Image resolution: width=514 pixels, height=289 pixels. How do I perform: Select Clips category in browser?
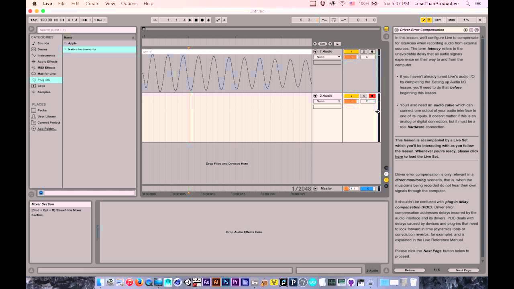pos(41,86)
